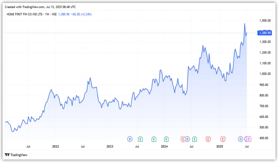This screenshot has height=163, width=278.
Task: Click the blue dividend marker beside red earnings marker
Action: (187, 139)
